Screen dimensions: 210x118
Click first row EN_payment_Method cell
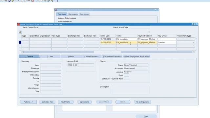[x=147, y=39]
